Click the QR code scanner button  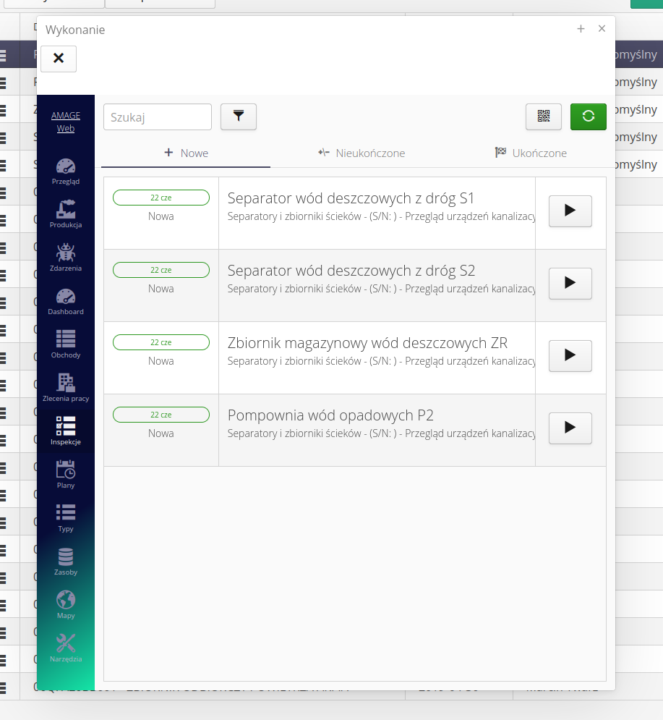(544, 117)
